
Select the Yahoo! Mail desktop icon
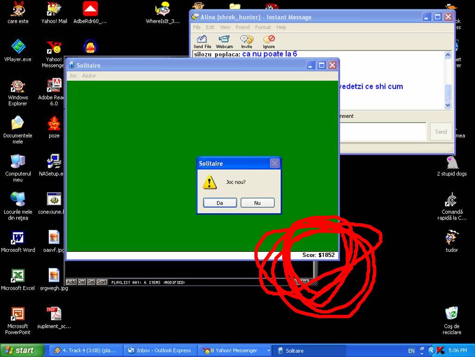coord(54,13)
